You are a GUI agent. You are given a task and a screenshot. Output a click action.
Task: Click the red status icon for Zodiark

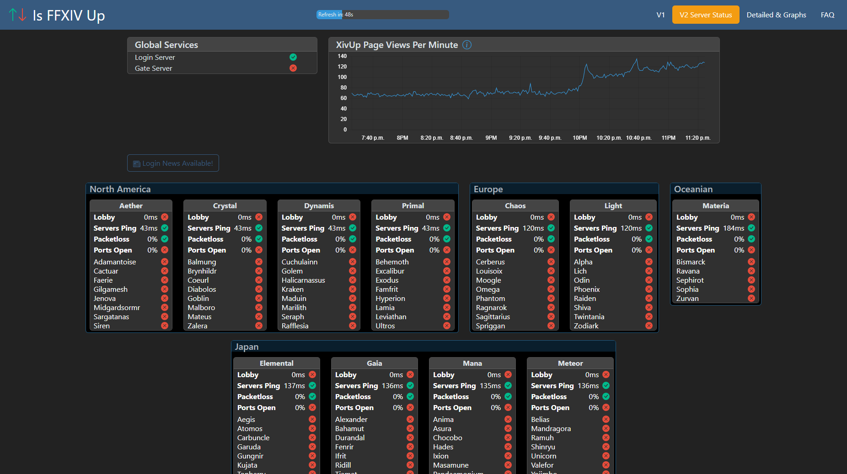point(649,326)
